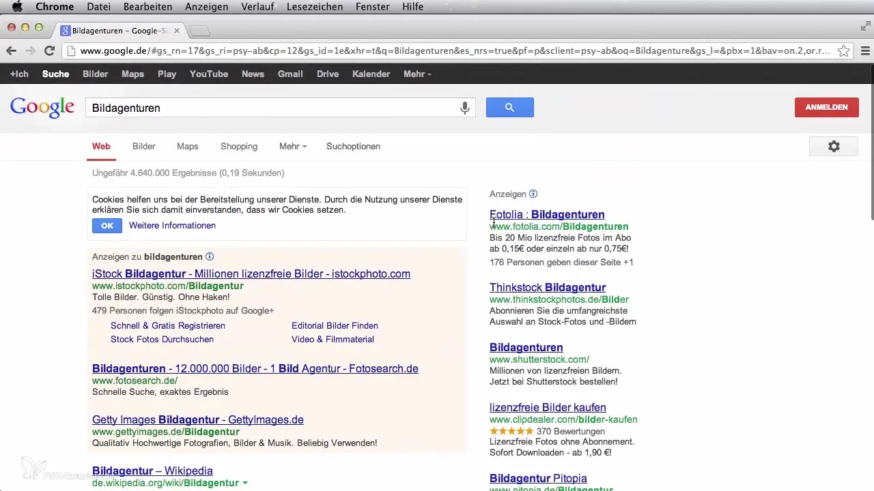Open the Hilfe menu

coord(414,7)
